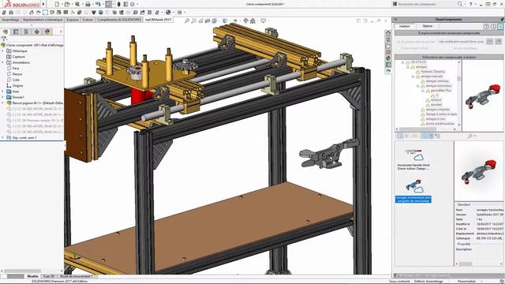Click the destination folder path field
The width and height of the screenshot is (505, 284).
[461, 42]
